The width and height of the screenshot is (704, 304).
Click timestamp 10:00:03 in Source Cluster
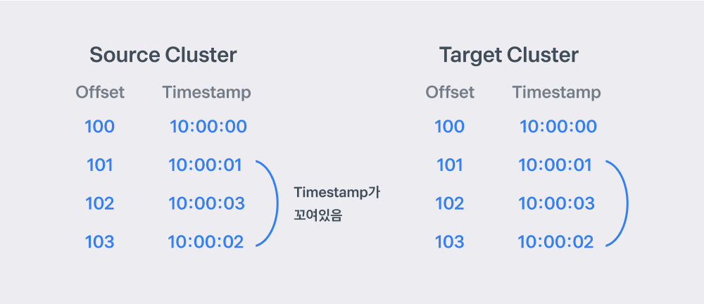[206, 203]
